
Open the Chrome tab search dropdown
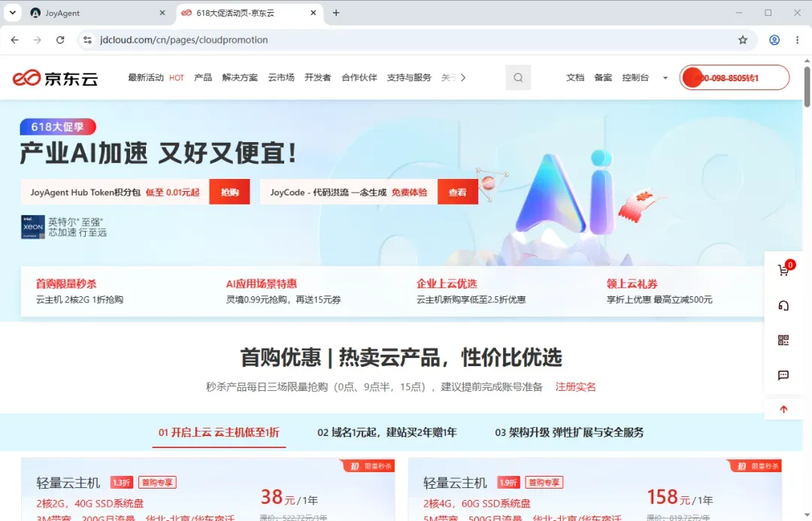coord(13,13)
